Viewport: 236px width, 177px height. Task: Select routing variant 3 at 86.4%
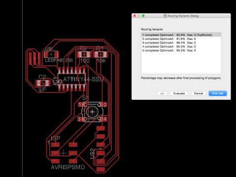(181, 43)
